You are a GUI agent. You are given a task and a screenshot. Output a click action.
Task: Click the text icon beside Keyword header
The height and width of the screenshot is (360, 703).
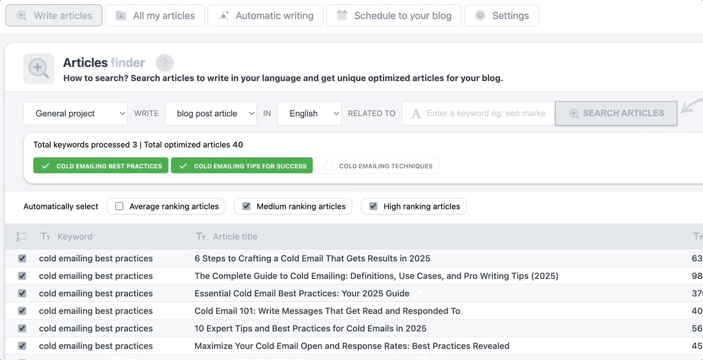45,237
